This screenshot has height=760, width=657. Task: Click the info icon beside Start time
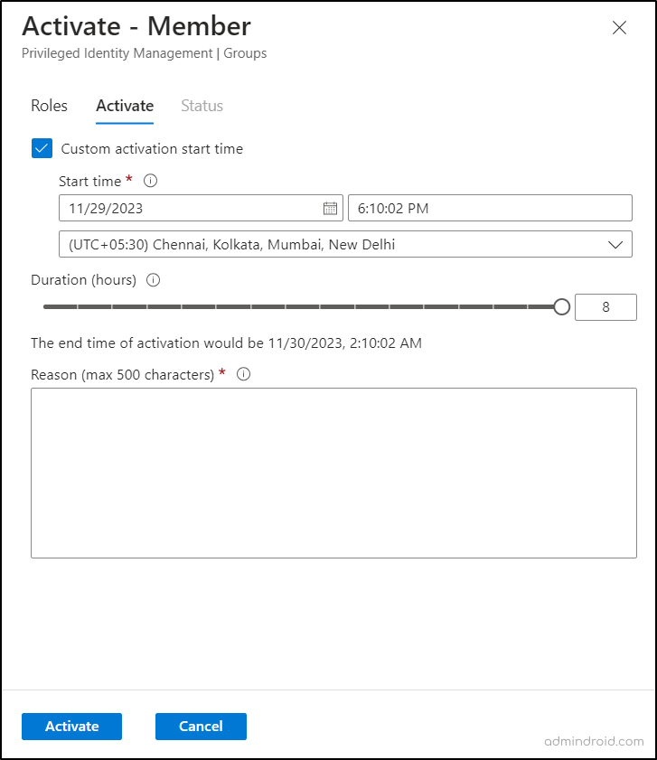point(150,181)
